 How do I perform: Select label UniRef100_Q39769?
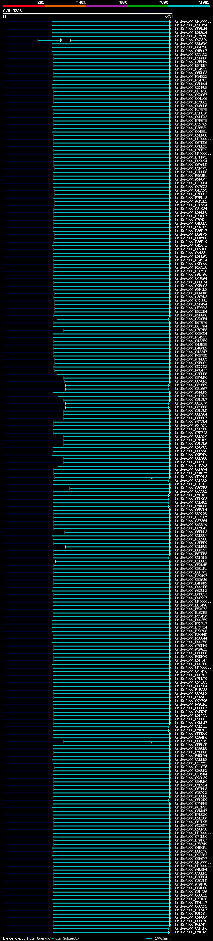coord(191,124)
